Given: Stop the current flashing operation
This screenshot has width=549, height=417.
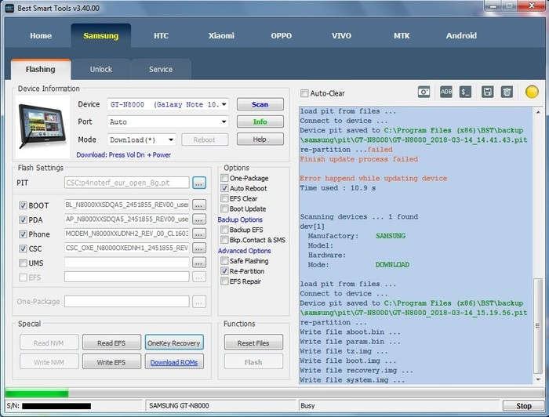Looking at the screenshot, I should (x=523, y=406).
